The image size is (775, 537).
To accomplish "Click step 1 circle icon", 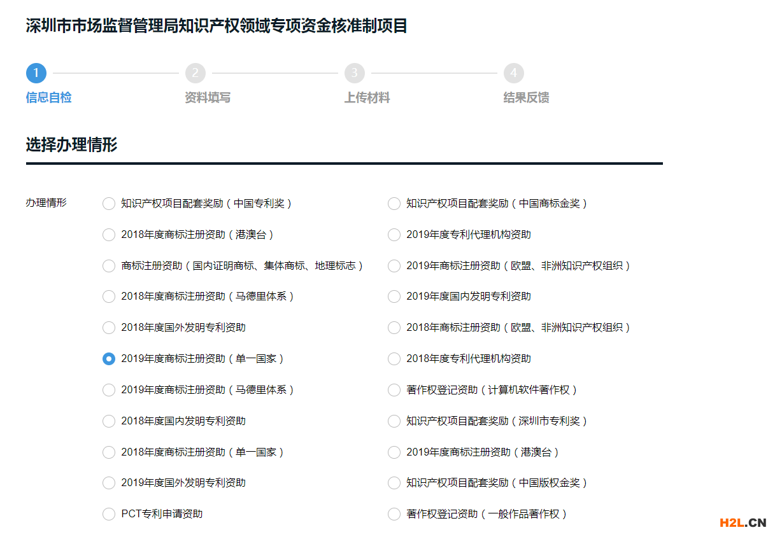I will (x=36, y=73).
